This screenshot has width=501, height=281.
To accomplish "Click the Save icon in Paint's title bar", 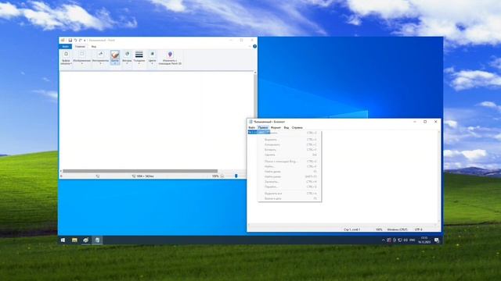I will 70,41.
